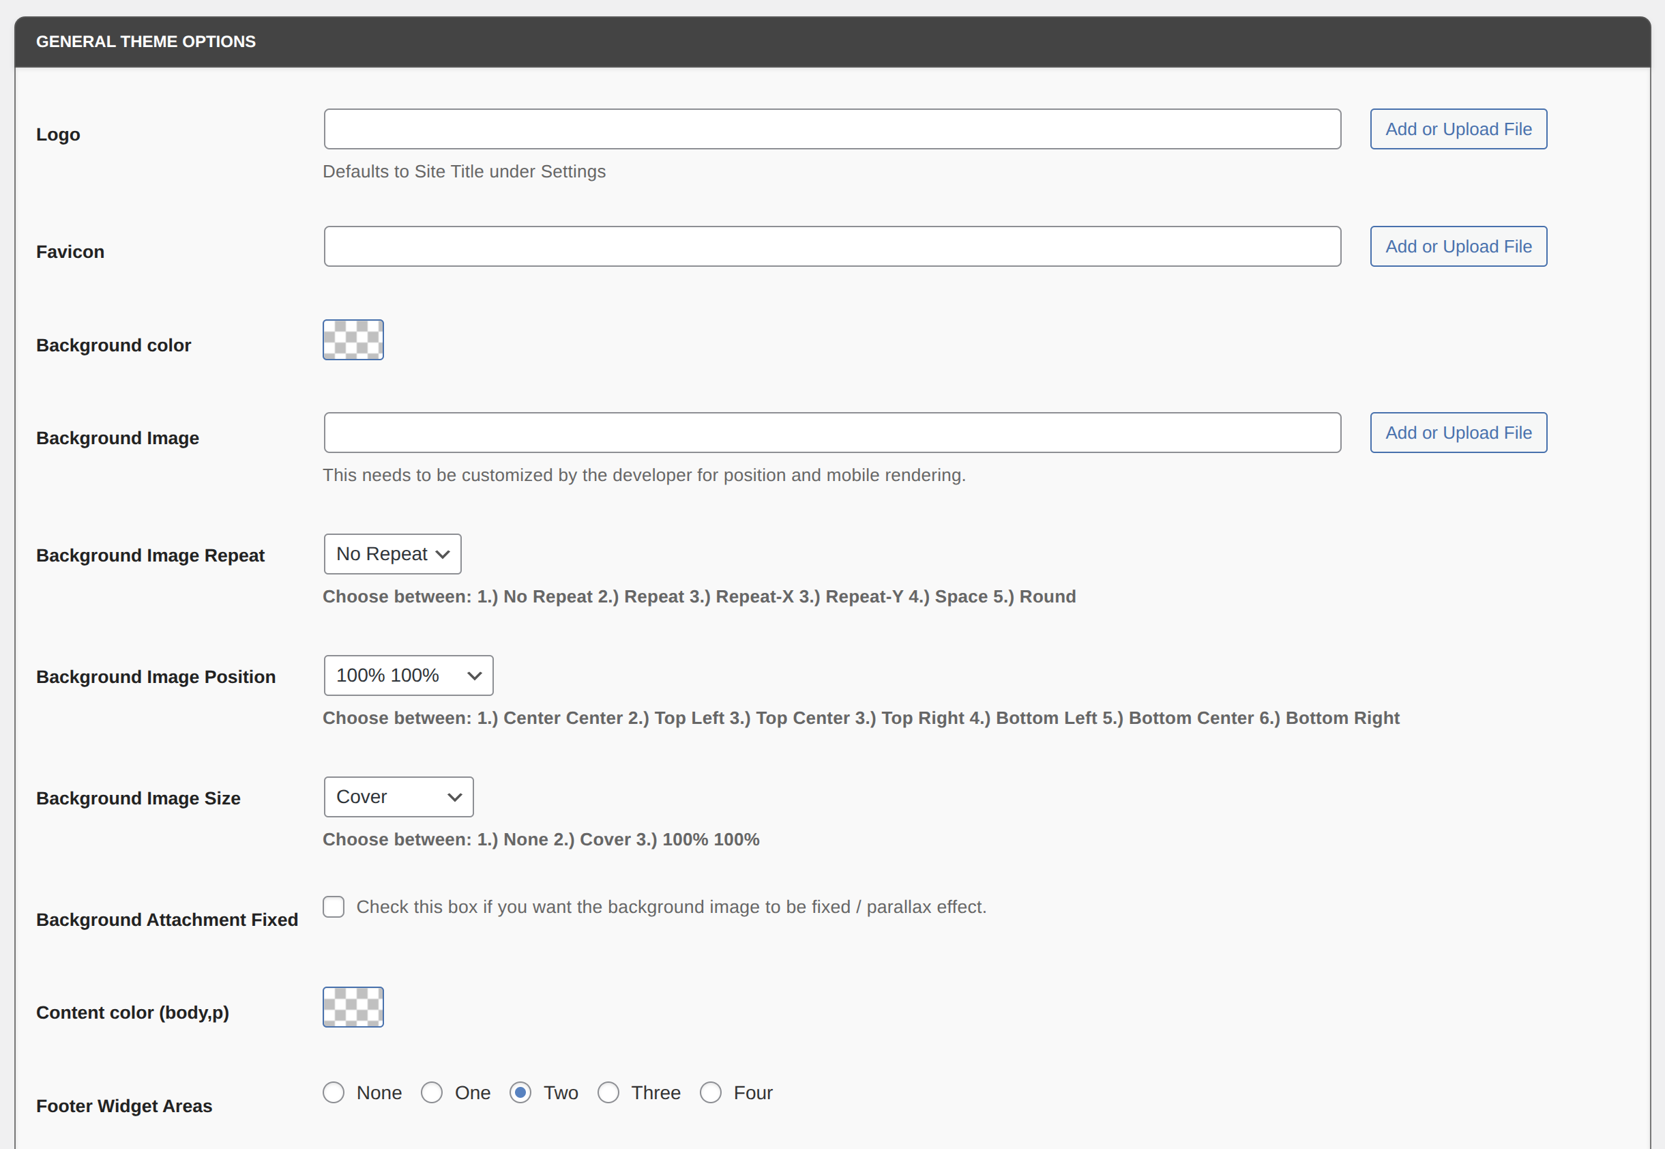Open the Background color swatch picker
The width and height of the screenshot is (1665, 1149).
pos(353,340)
